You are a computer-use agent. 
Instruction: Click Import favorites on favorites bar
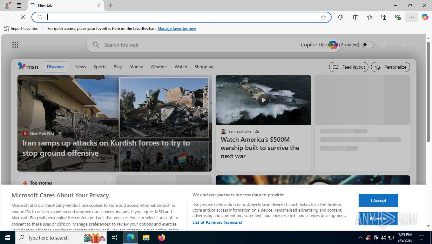point(21,29)
